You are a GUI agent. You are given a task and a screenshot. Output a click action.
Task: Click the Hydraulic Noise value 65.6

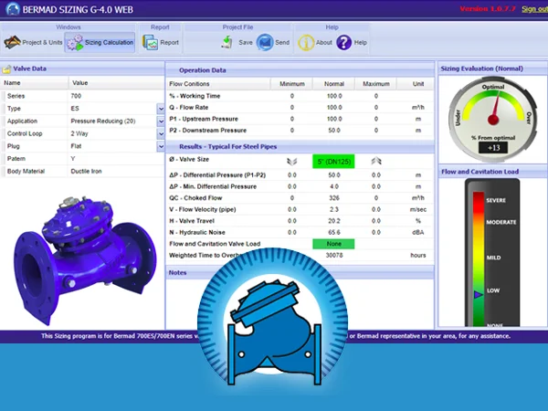click(334, 232)
